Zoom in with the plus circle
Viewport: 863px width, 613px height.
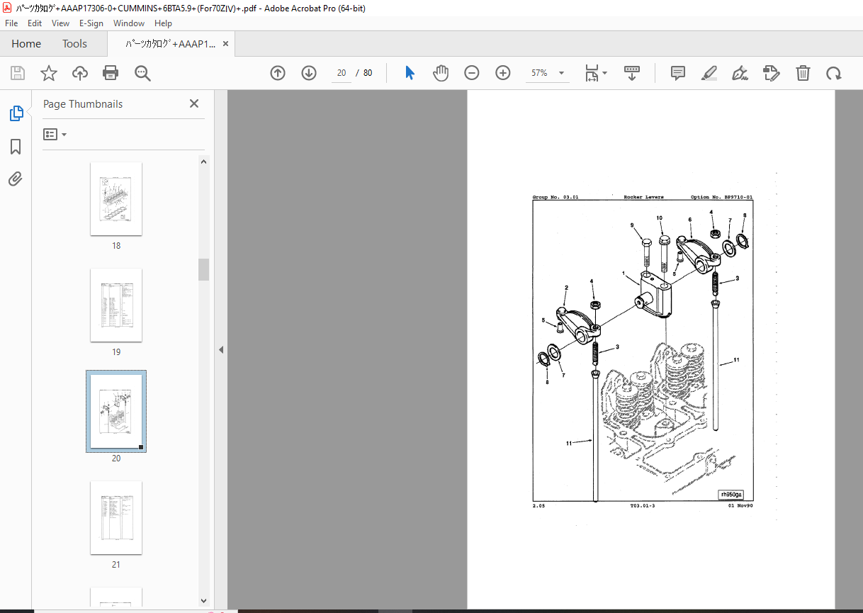pyautogui.click(x=503, y=73)
